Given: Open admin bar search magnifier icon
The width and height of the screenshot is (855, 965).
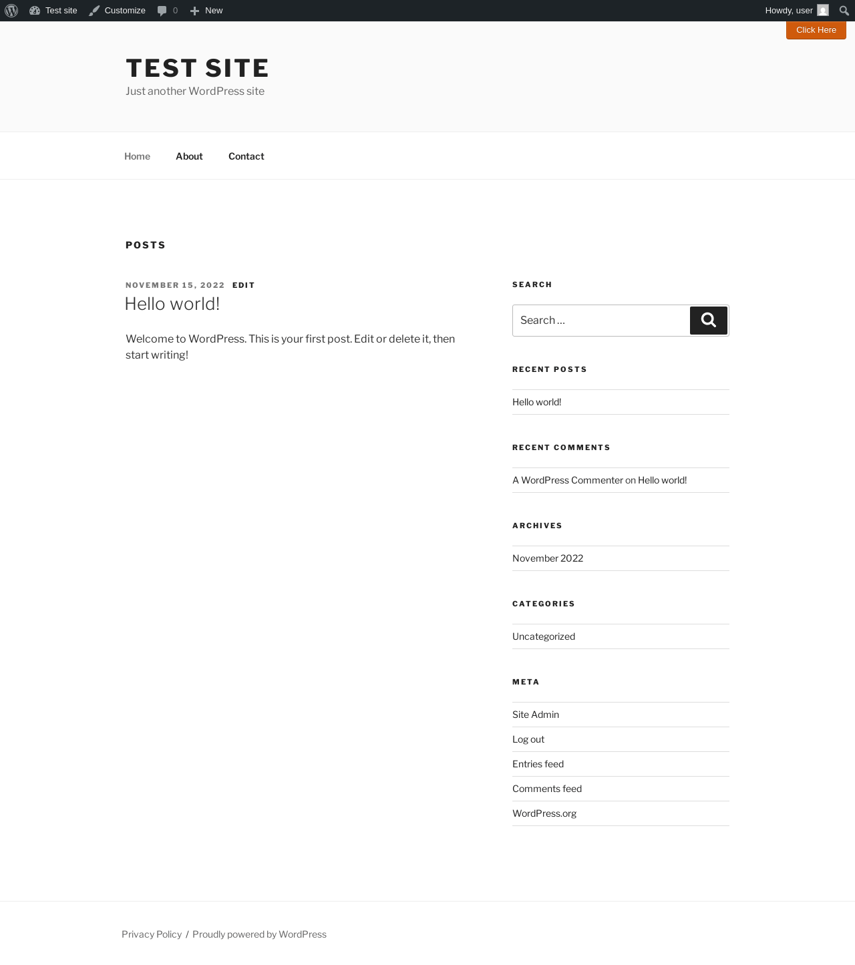Looking at the screenshot, I should 844,11.
